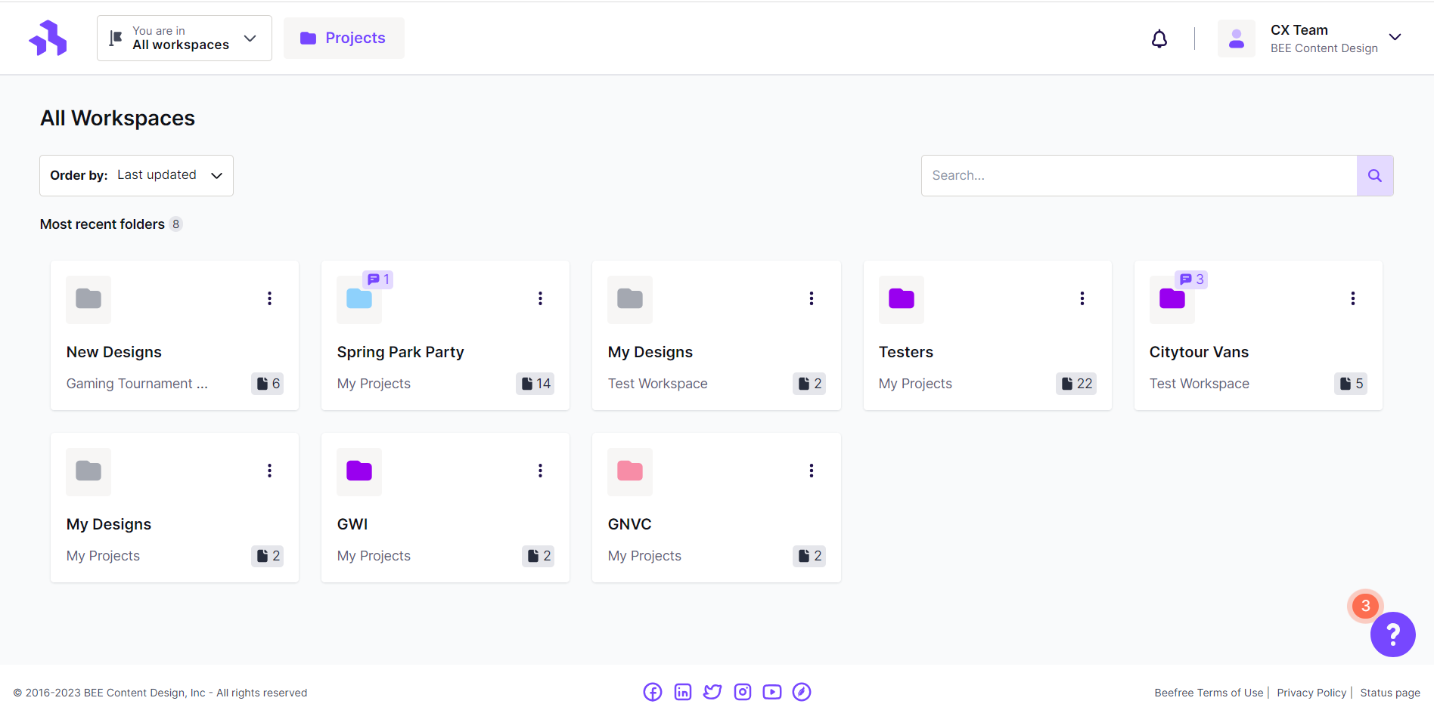This screenshot has width=1434, height=707.
Task: Open more options for Citytour Vans folder
Action: tap(1353, 298)
